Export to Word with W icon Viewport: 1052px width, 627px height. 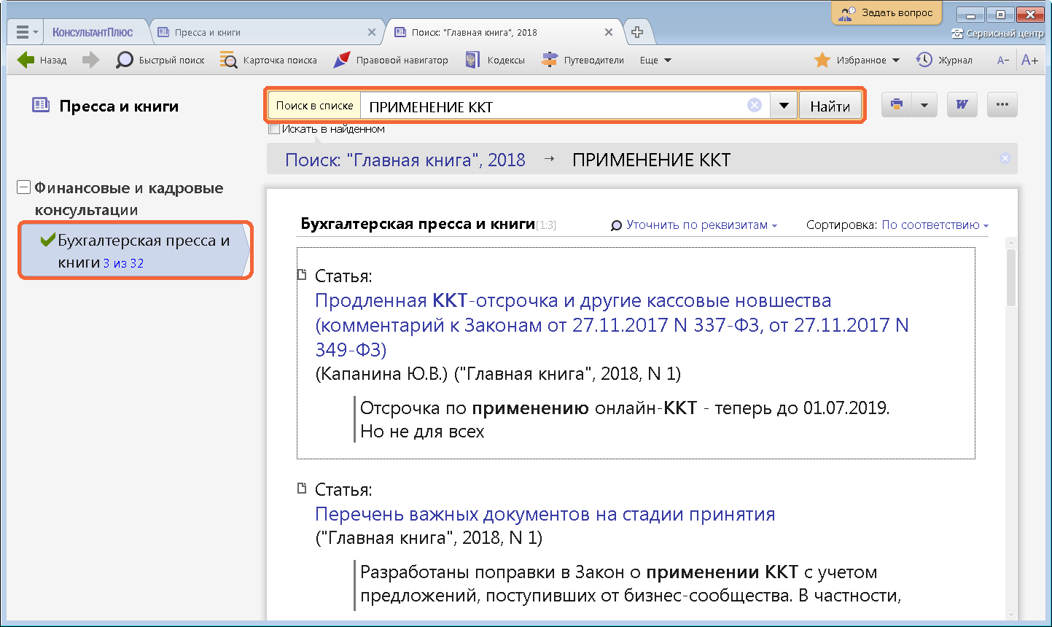click(x=962, y=104)
